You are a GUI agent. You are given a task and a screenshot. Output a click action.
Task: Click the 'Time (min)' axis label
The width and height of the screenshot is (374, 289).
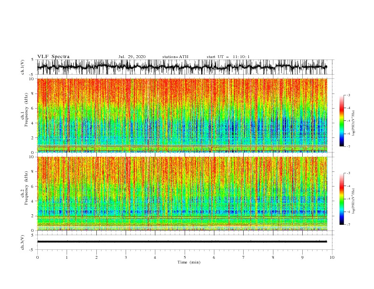[189, 262]
